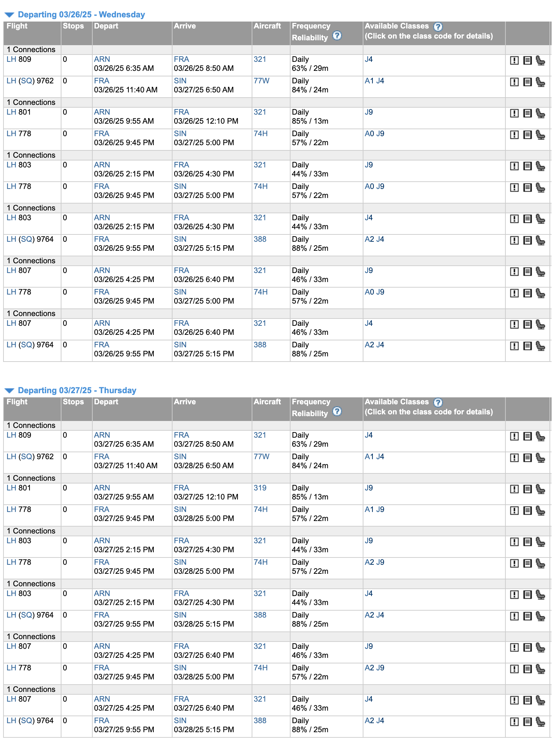Click the notes icon beside LH 807
The image size is (554, 744).
527,272
